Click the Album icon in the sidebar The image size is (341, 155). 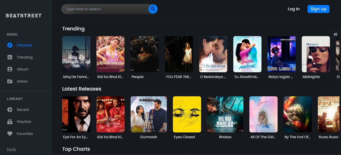point(10,69)
